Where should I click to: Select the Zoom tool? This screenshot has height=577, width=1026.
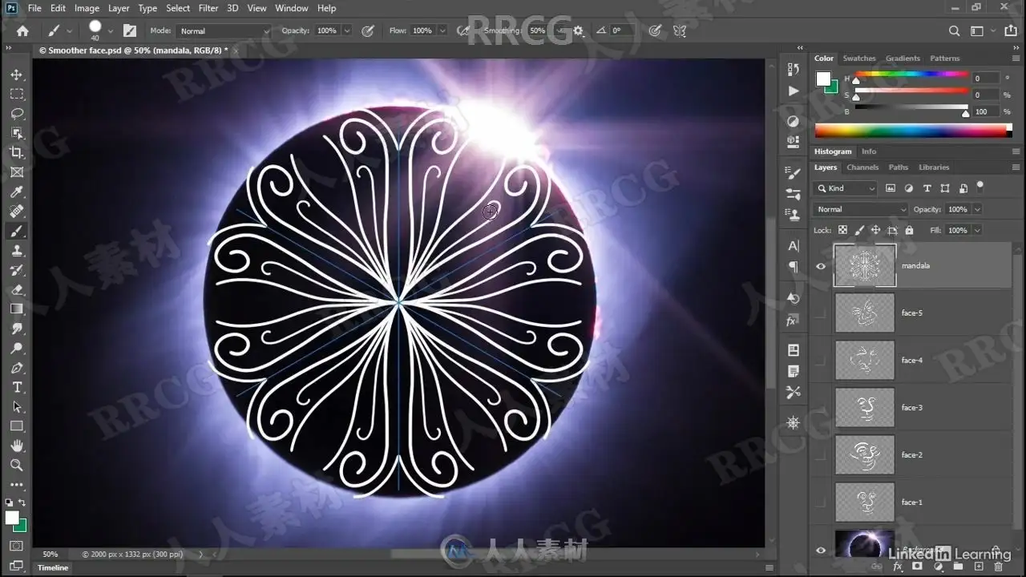[16, 465]
